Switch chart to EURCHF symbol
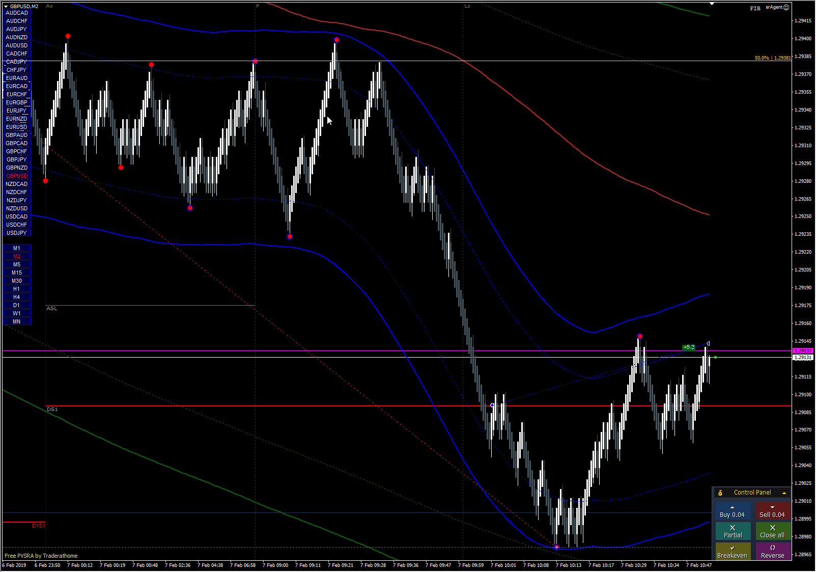Screen dimensions: 816x572 click(17, 94)
